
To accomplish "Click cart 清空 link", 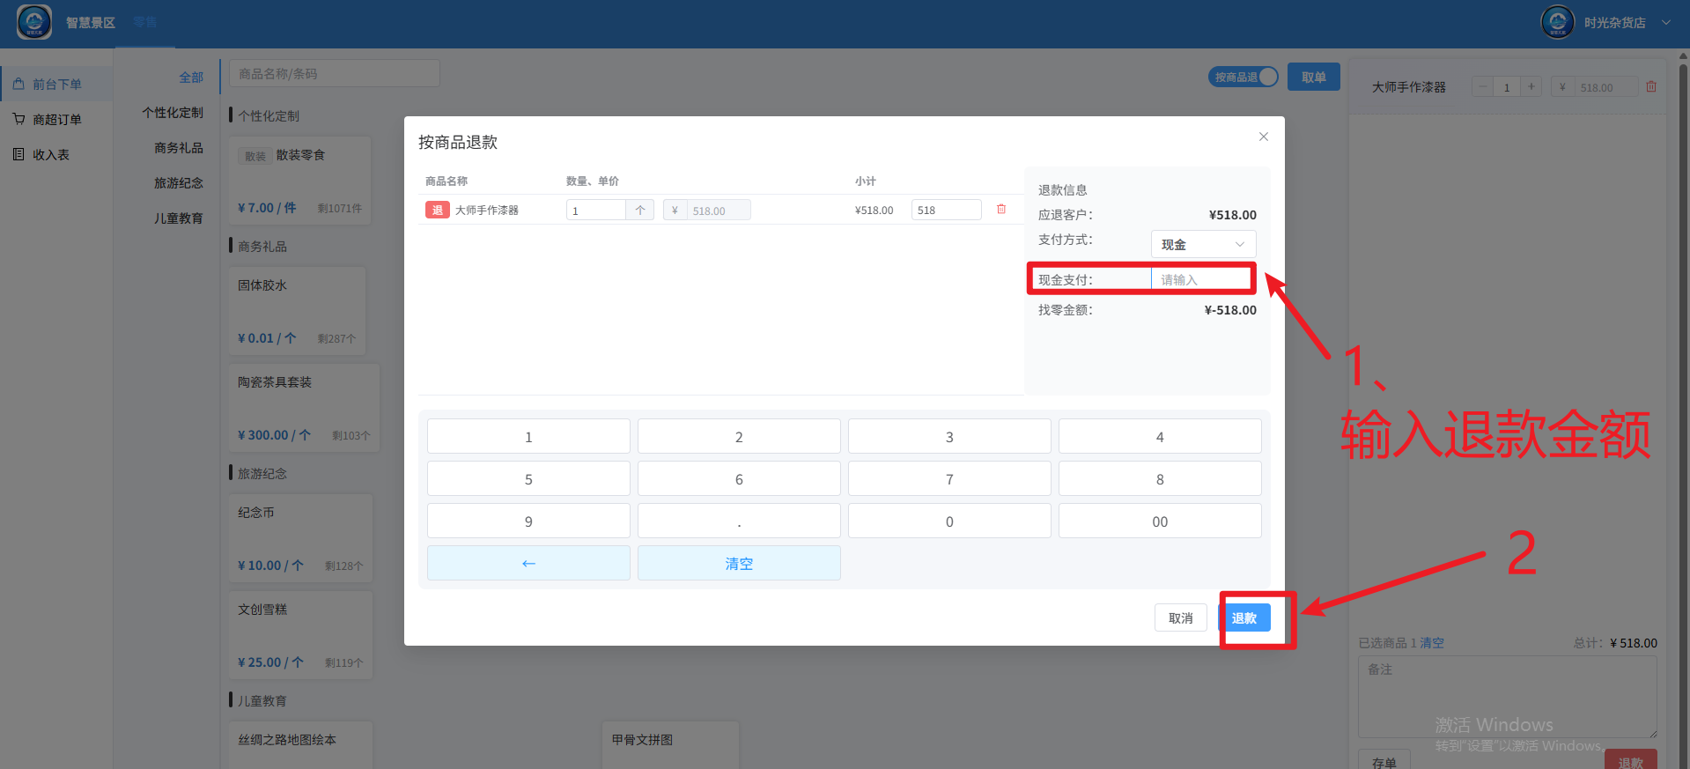I will point(1432,643).
